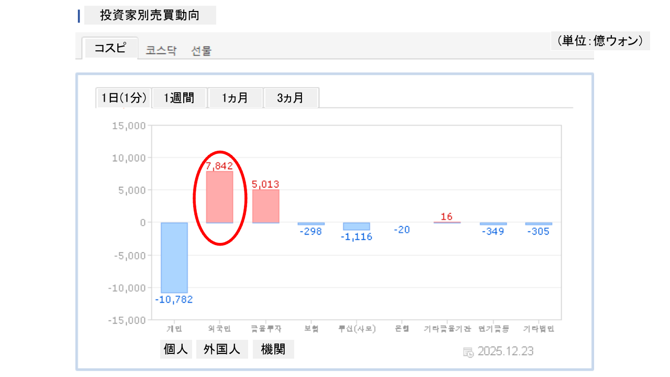Click the 機関 label below the chart
The height and width of the screenshot is (377, 670).
pyautogui.click(x=273, y=349)
